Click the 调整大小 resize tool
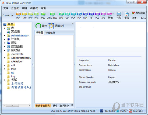The width and height of the screenshot is (148, 115). (57, 26)
